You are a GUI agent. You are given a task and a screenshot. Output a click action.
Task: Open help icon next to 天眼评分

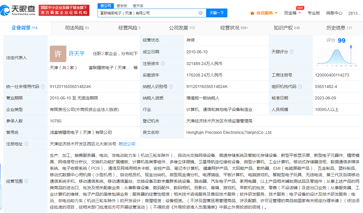pos(292,52)
